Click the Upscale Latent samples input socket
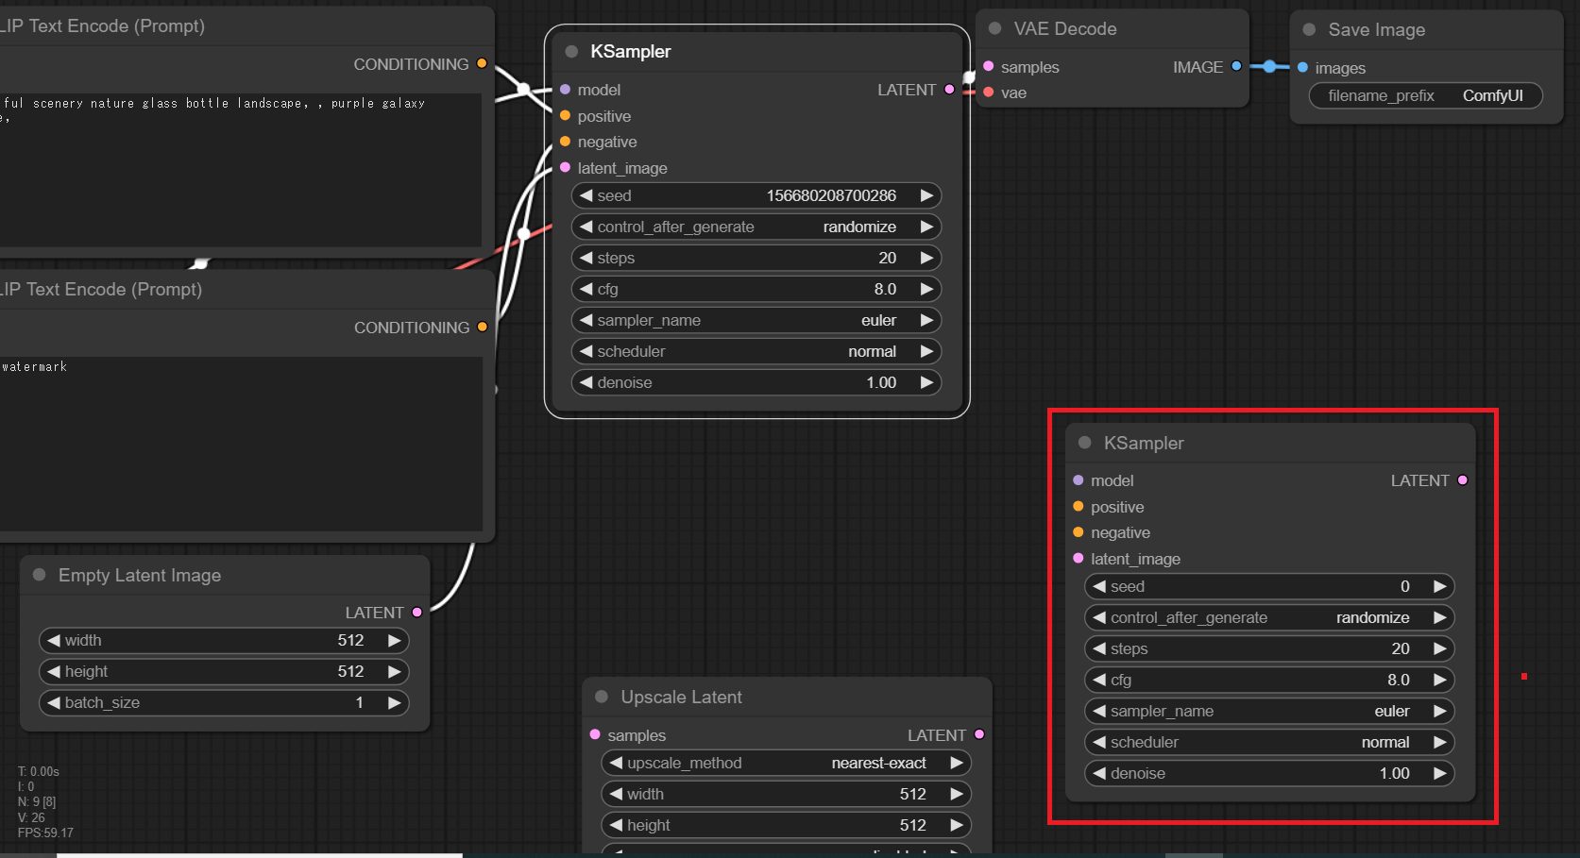 pyautogui.click(x=595, y=734)
